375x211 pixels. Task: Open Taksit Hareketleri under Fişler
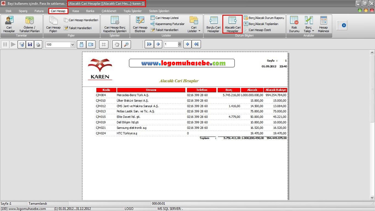(78, 28)
